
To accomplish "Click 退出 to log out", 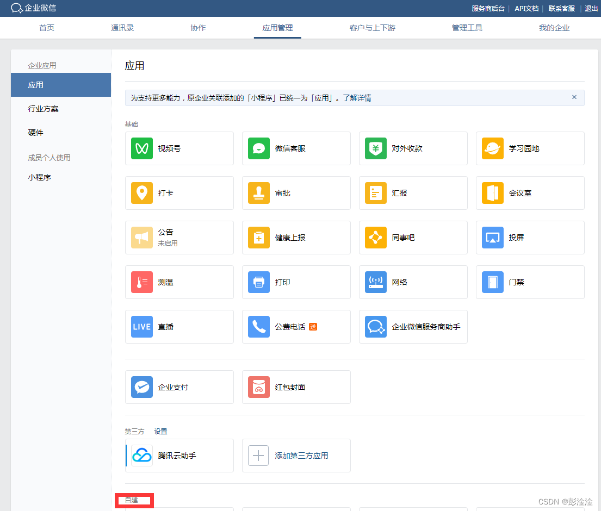I will tap(591, 9).
